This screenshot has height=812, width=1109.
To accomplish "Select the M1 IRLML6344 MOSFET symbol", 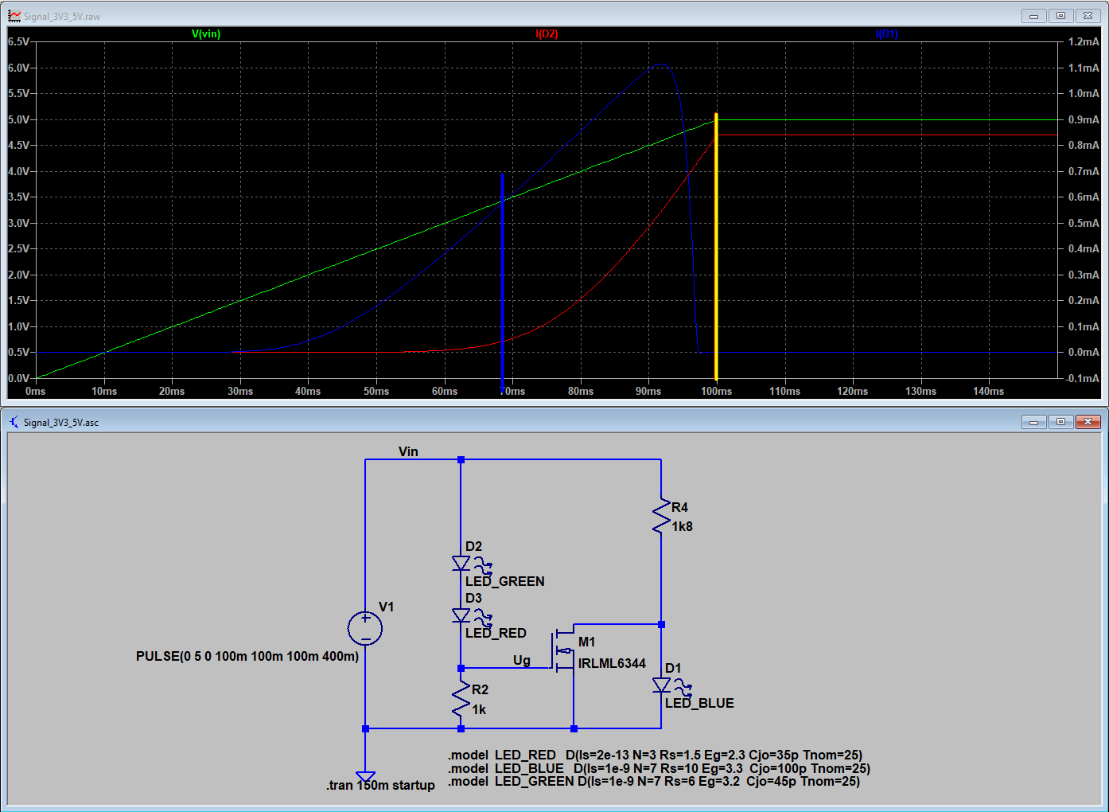I will point(565,651).
